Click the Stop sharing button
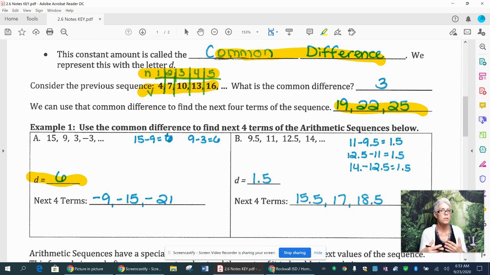The height and width of the screenshot is (275, 490). [x=295, y=253]
